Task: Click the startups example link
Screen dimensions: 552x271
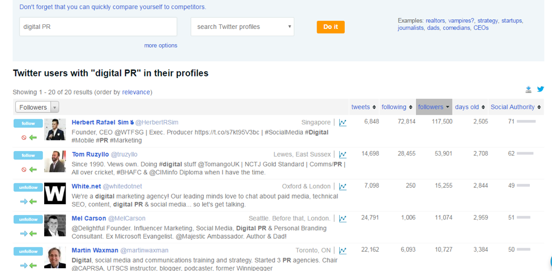Action: point(512,20)
